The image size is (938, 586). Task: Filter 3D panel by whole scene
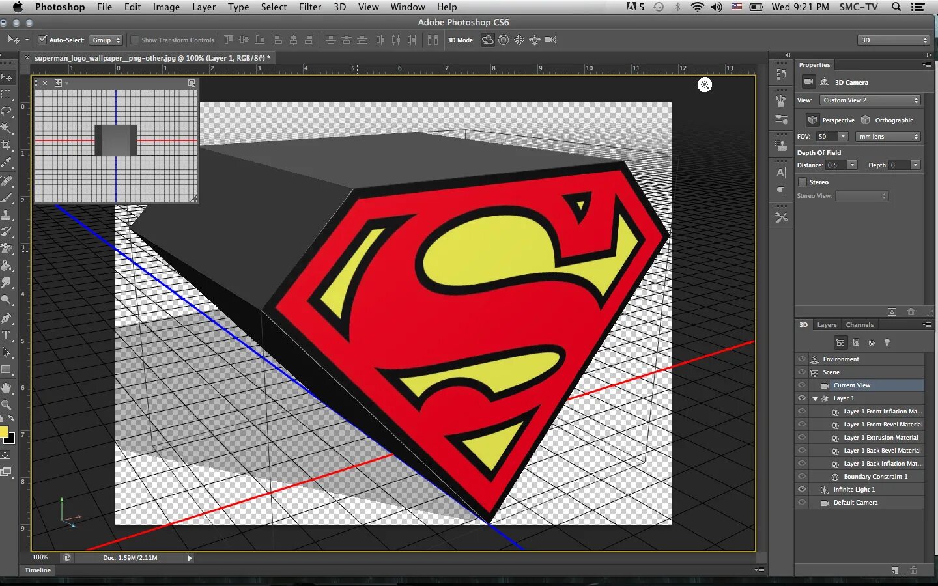[x=840, y=342]
